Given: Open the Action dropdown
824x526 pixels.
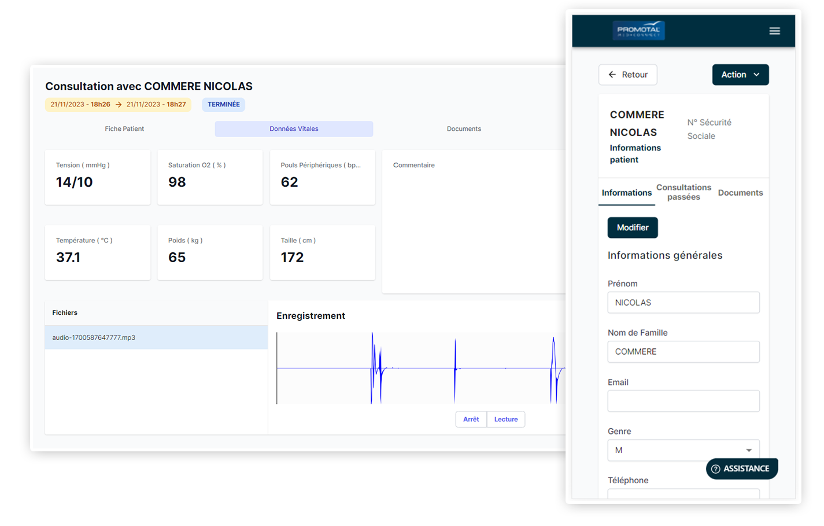Looking at the screenshot, I should (x=740, y=74).
